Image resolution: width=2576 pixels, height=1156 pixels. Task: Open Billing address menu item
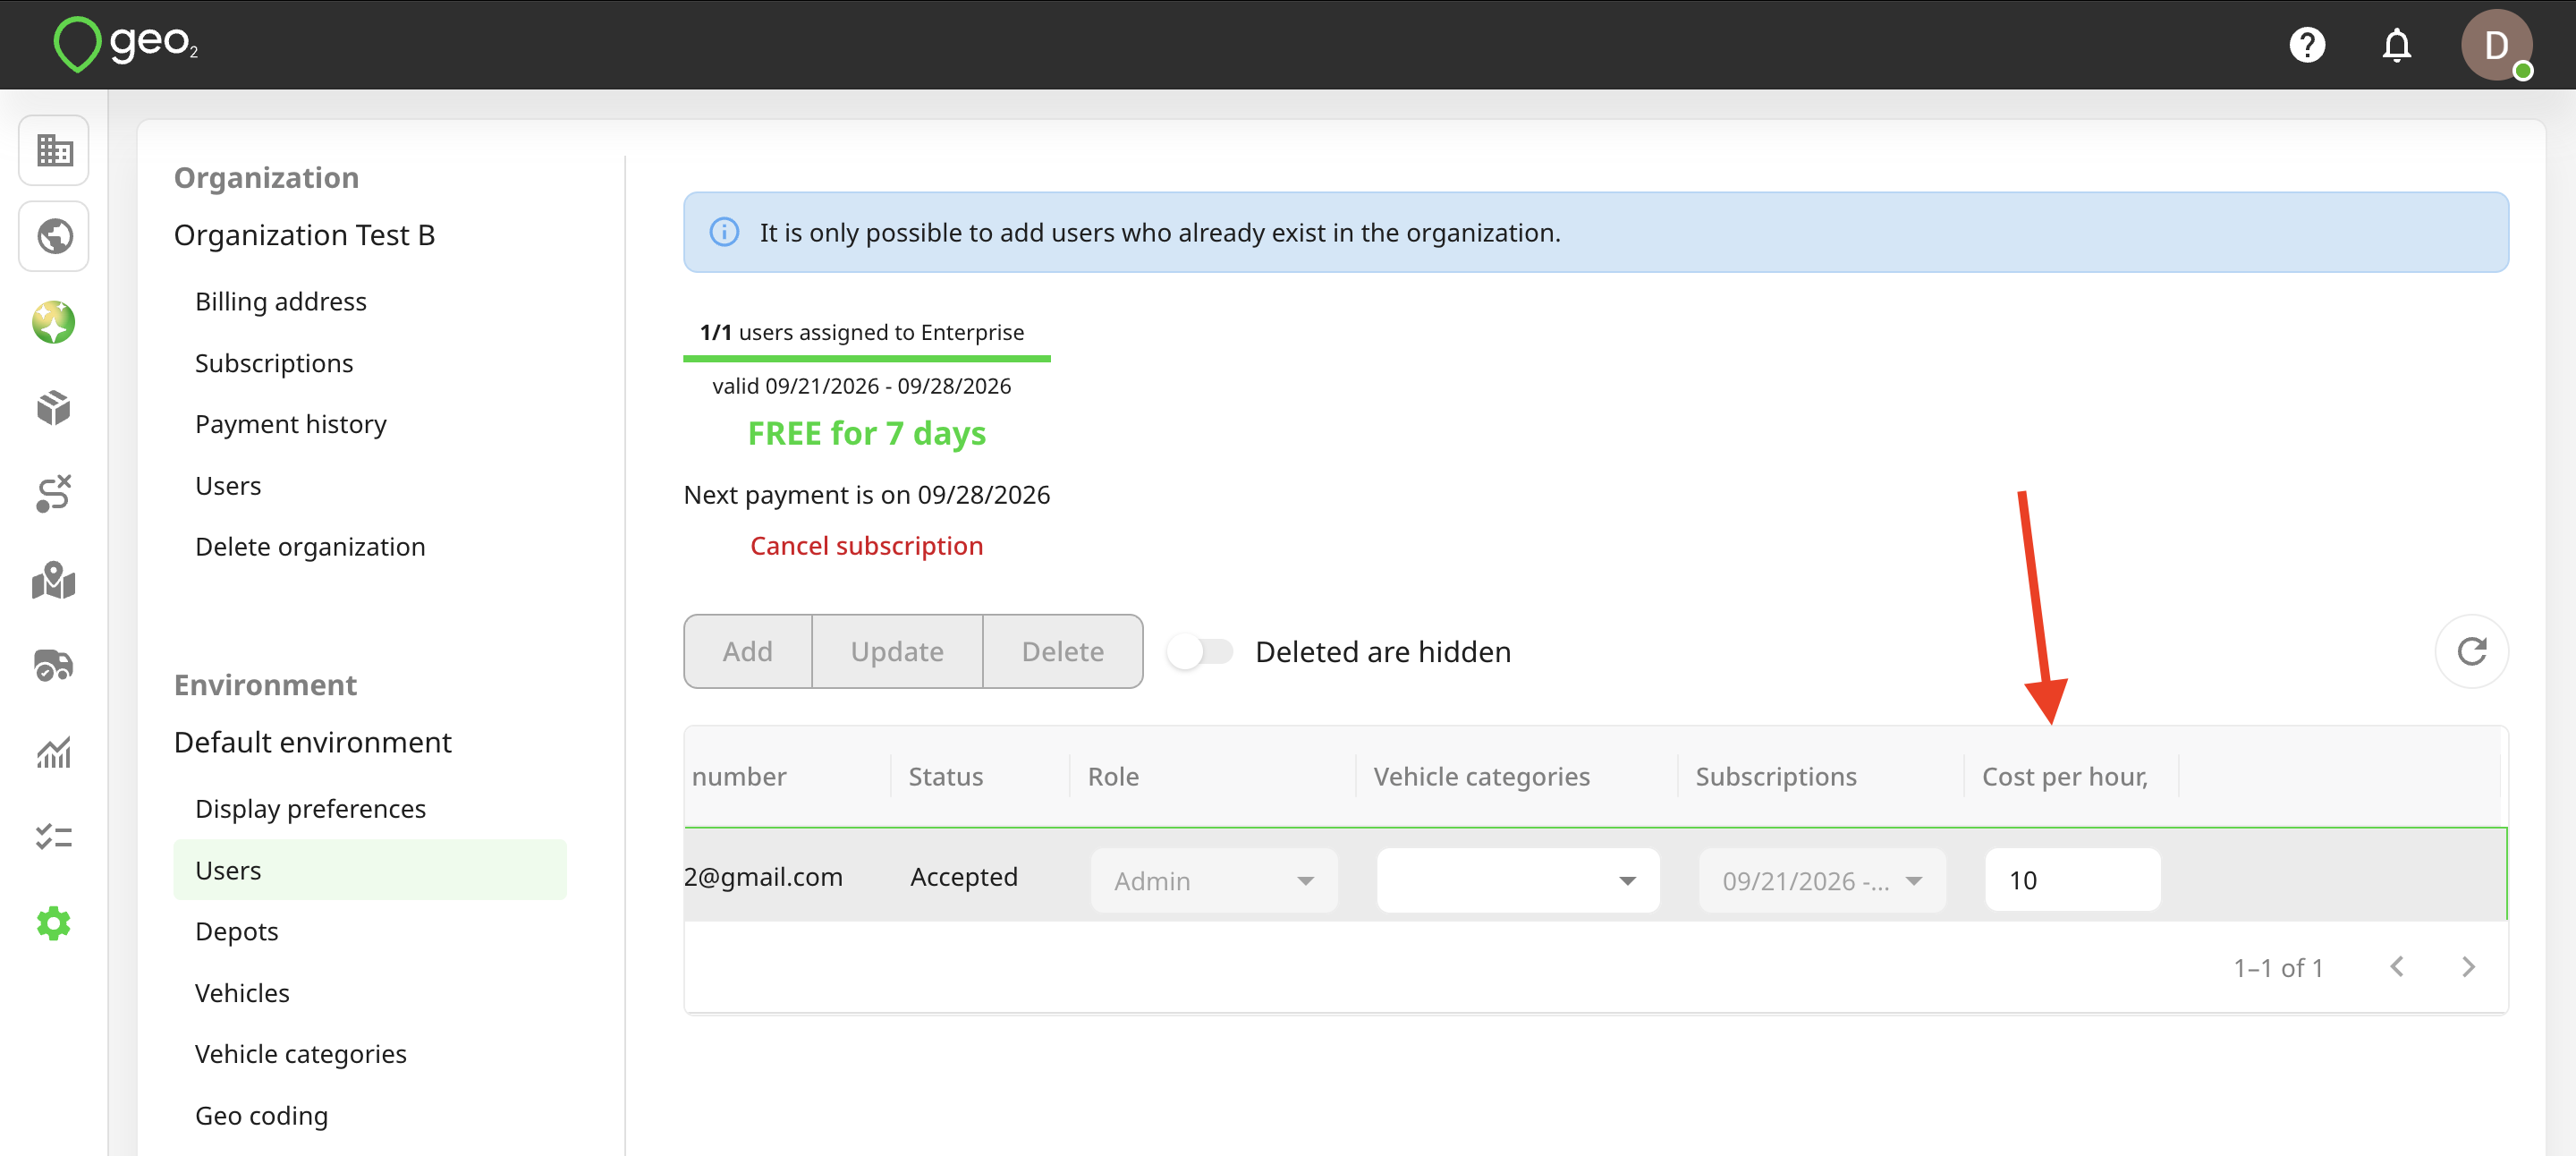point(281,301)
